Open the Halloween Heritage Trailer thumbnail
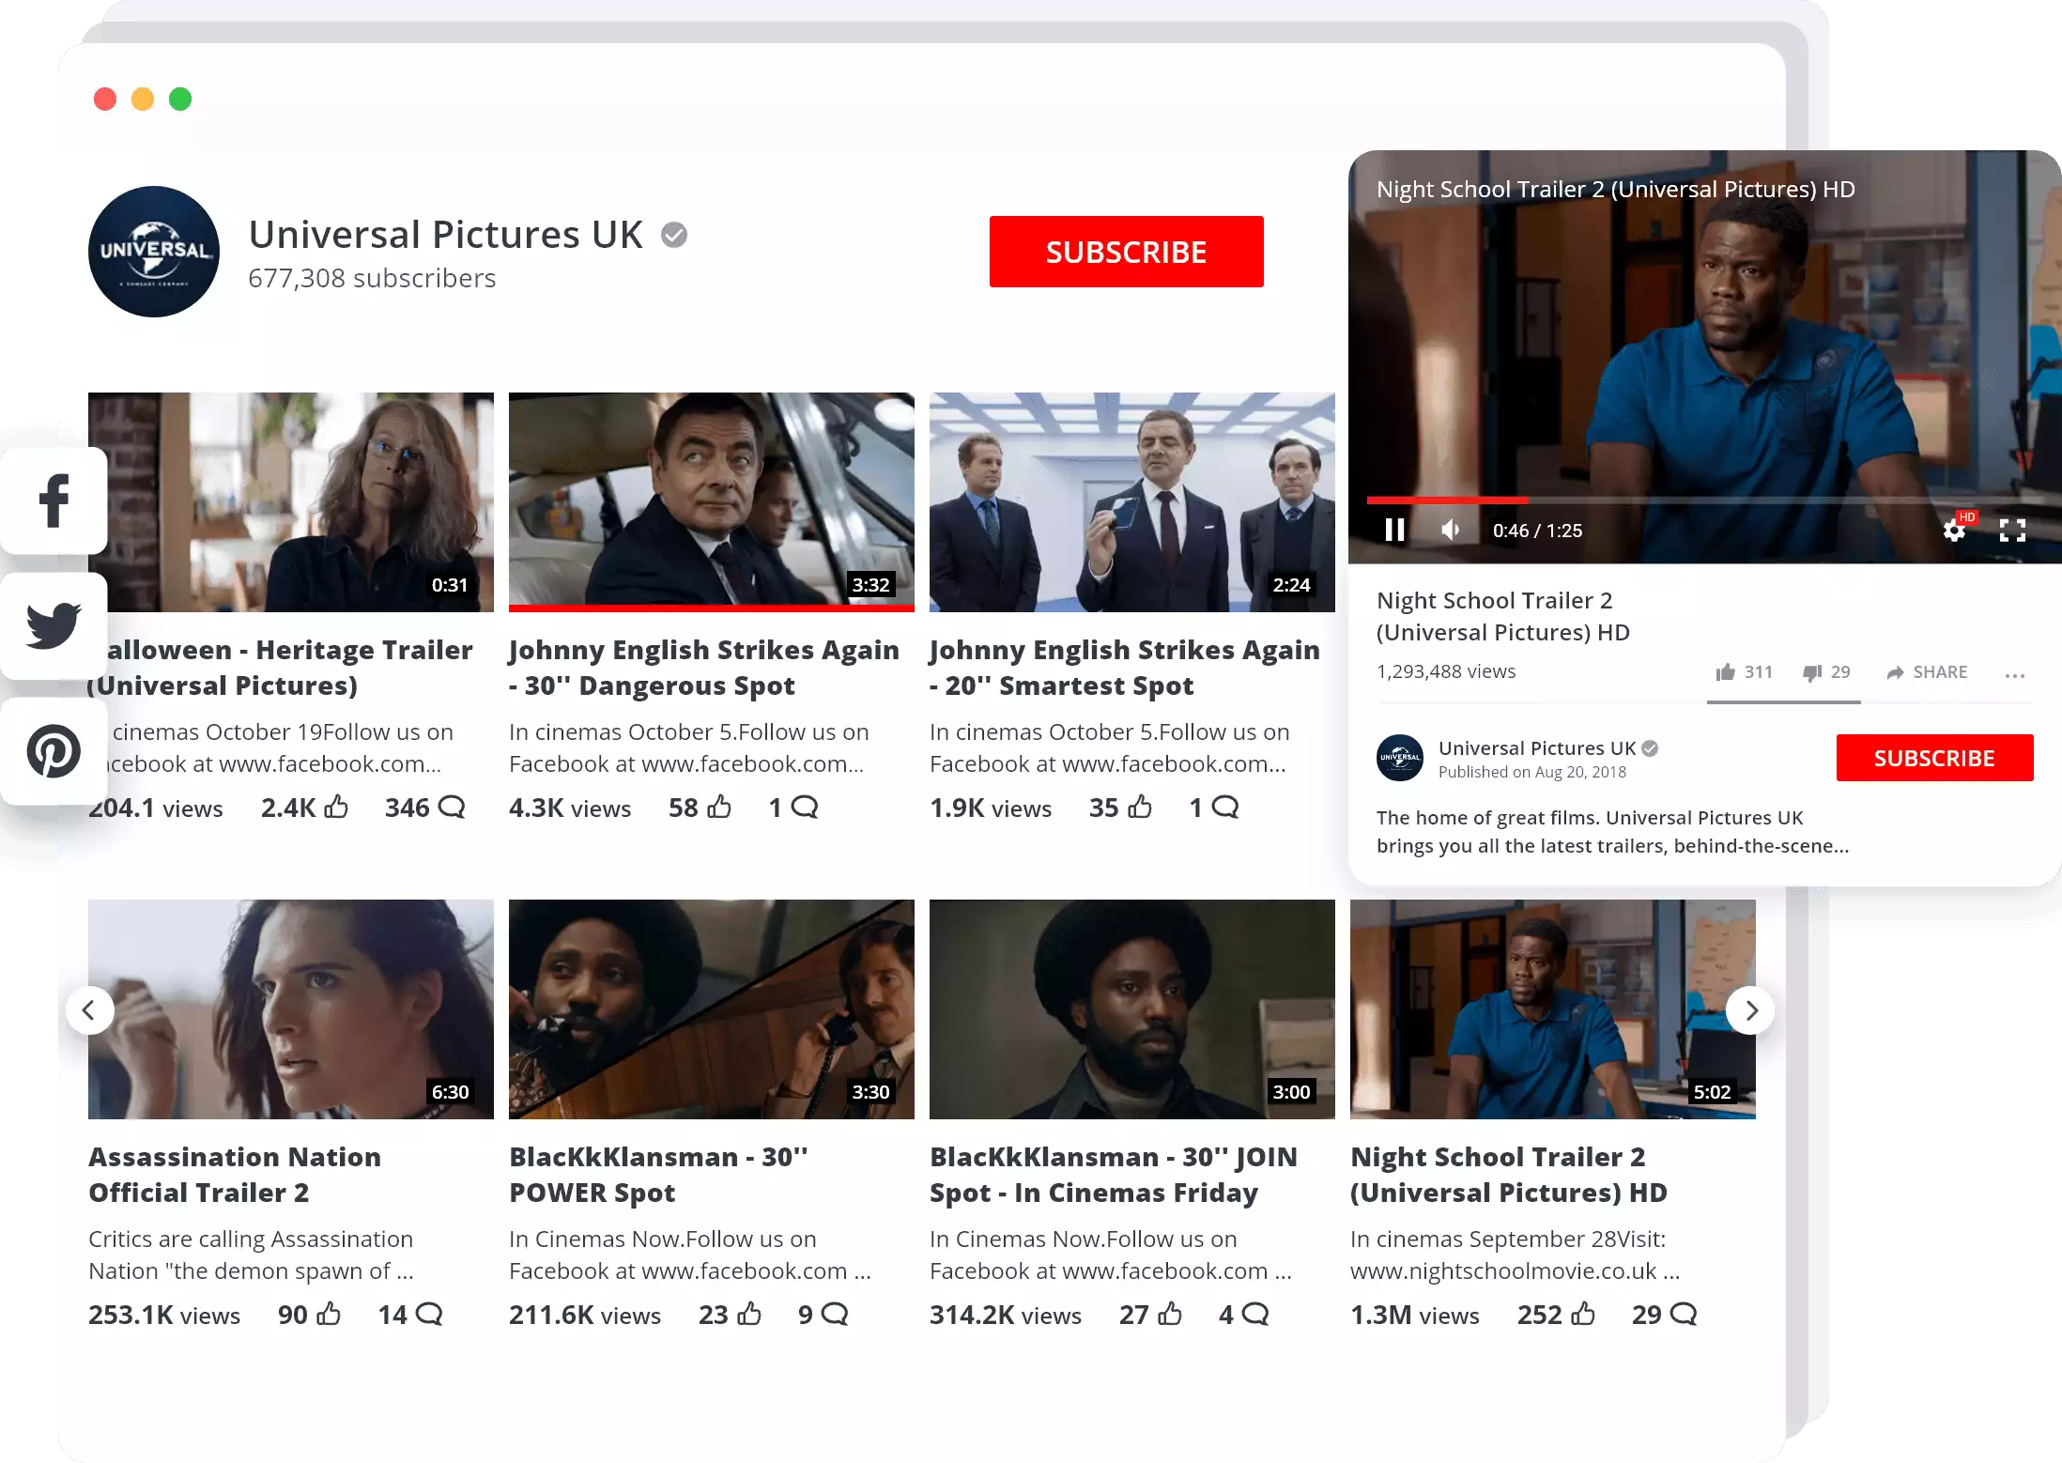The image size is (2062, 1463). pyautogui.click(x=291, y=502)
